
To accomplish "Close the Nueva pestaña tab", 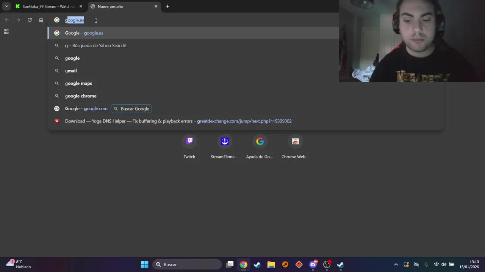I will tap(156, 6).
